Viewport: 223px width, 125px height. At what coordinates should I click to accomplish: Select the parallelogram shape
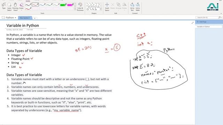pos(96,7)
